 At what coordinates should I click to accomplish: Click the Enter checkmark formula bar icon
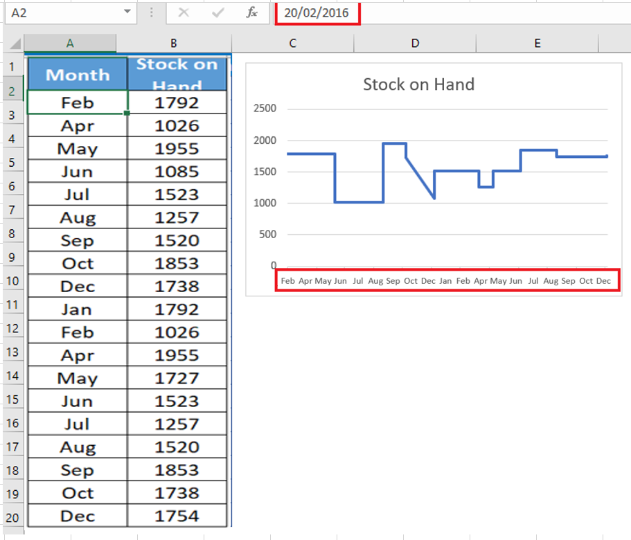pos(217,13)
